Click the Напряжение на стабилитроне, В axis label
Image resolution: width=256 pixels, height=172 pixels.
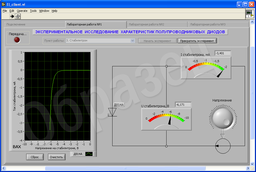click(x=57, y=148)
